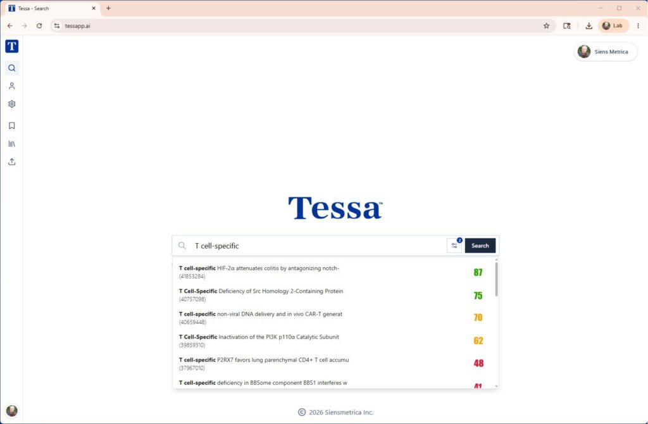Click the Tessa wordmark logo
The height and width of the screenshot is (424, 648).
[335, 208]
